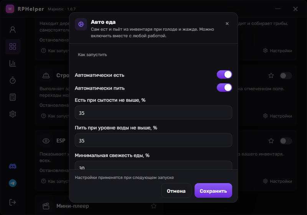Image resolution: width=307 pixels, height=215 pixels.
Task: Open the Discord link icon
Action: point(13,167)
